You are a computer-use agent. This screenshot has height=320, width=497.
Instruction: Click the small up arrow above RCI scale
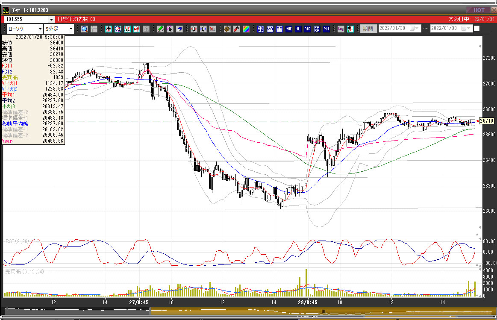click(x=477, y=234)
